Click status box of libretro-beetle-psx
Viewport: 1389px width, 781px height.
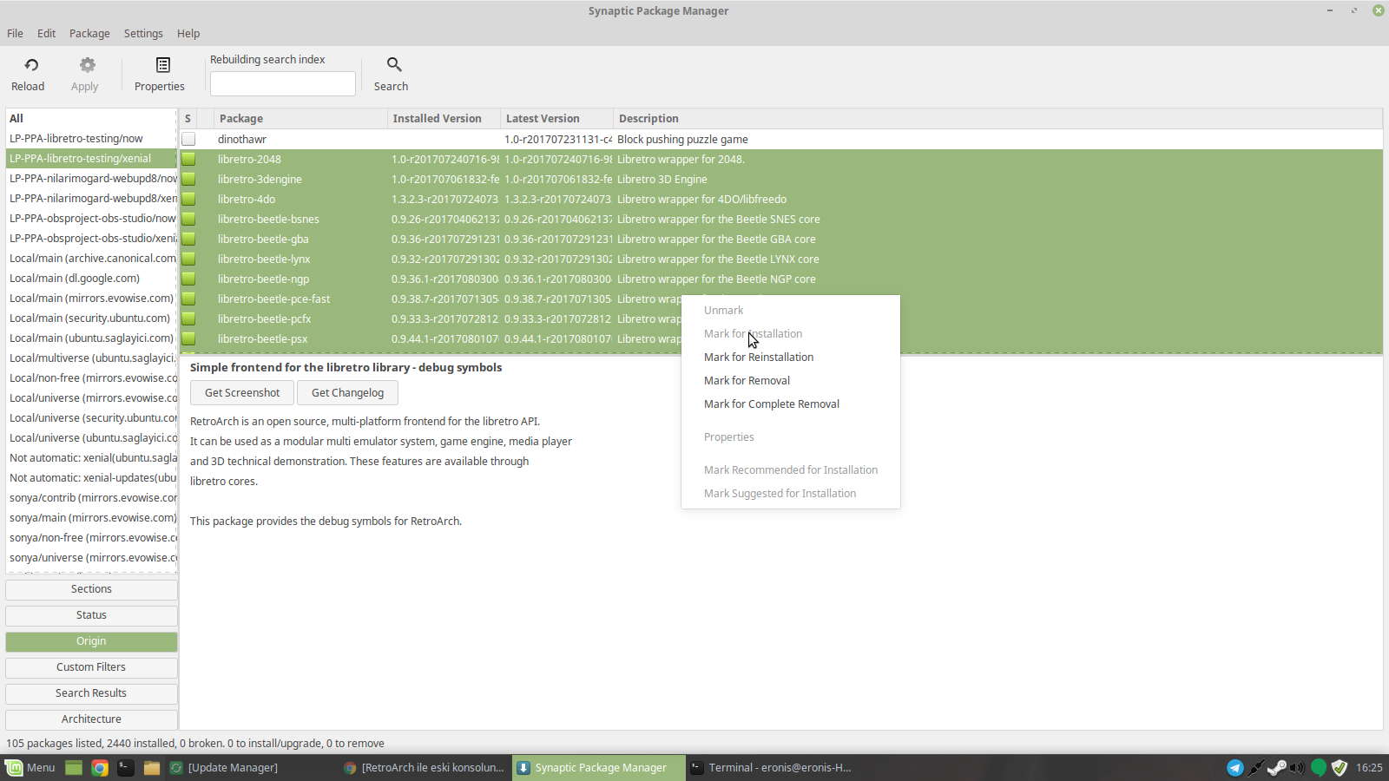(x=188, y=338)
